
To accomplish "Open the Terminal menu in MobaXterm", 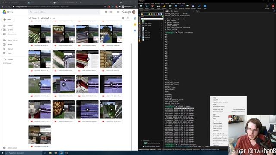I will [x=141, y=3].
